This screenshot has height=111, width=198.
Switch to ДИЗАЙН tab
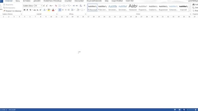tap(37, 1)
